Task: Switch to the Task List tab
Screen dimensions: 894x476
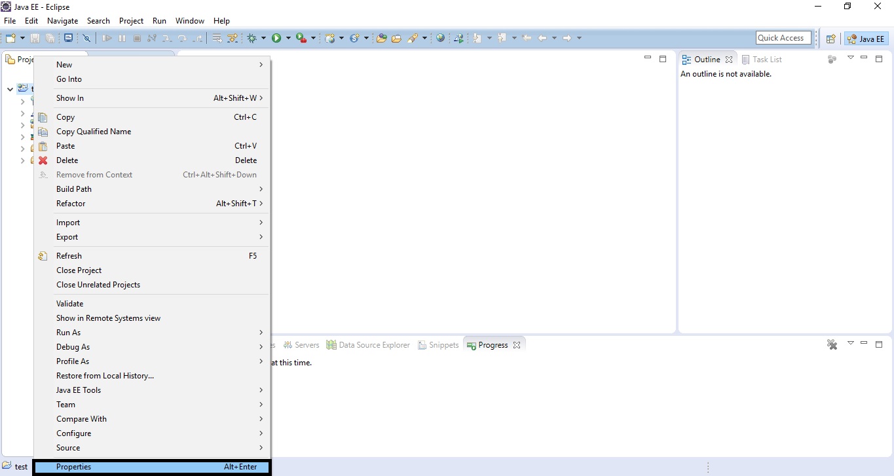Action: [x=762, y=60]
